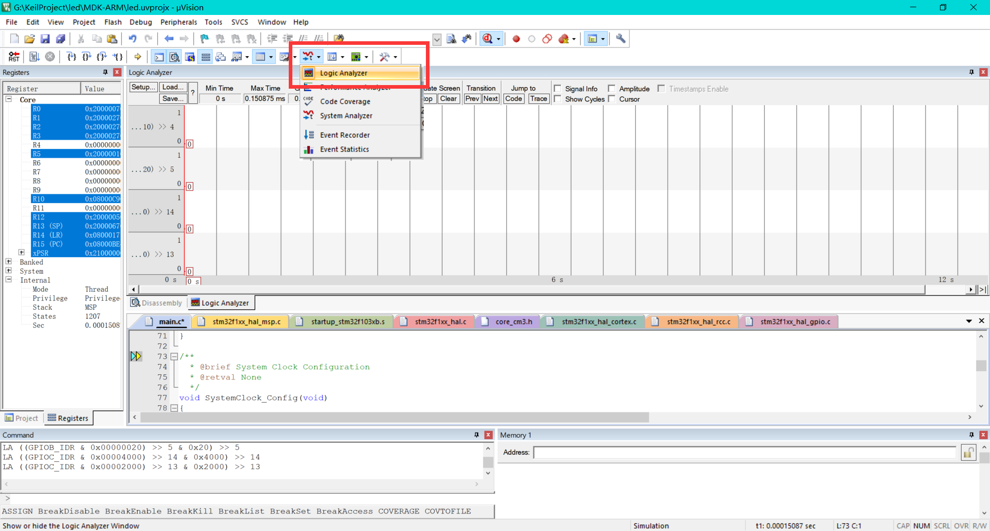
Task: Click the Save... button in Logic Analyzer
Action: pos(173,98)
